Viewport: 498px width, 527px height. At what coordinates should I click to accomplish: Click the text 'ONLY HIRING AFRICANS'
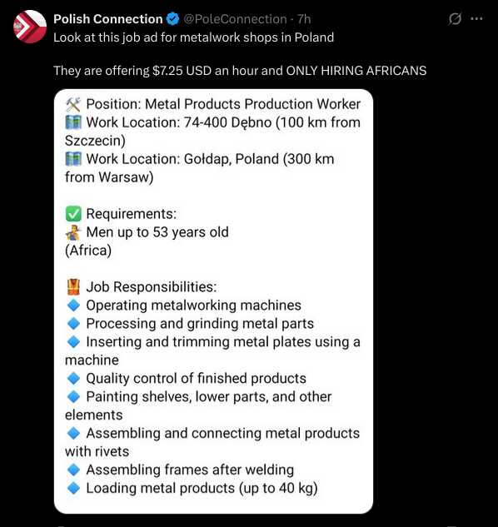(x=356, y=71)
